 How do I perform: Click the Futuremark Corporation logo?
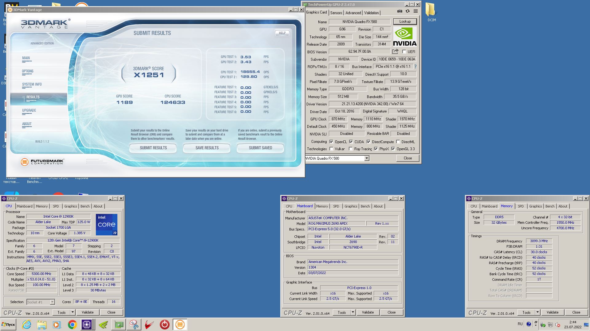point(42,162)
